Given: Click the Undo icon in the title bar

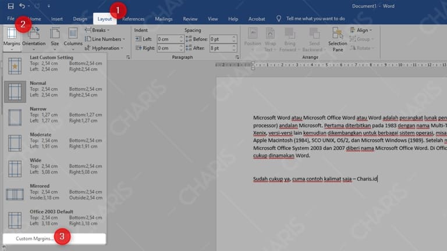Looking at the screenshot, I should [x=22, y=6].
